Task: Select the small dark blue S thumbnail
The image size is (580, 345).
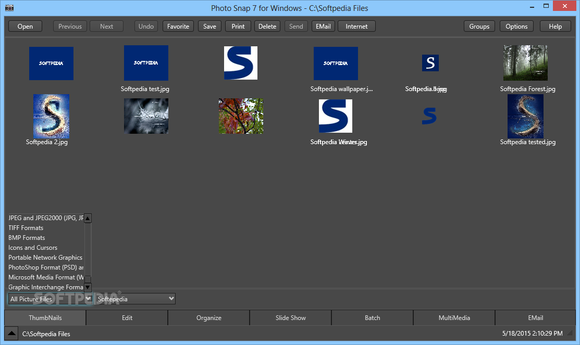Action: click(x=430, y=63)
